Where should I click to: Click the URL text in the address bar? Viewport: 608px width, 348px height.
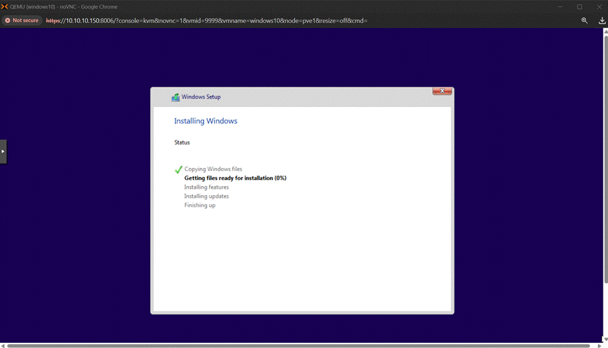[207, 21]
